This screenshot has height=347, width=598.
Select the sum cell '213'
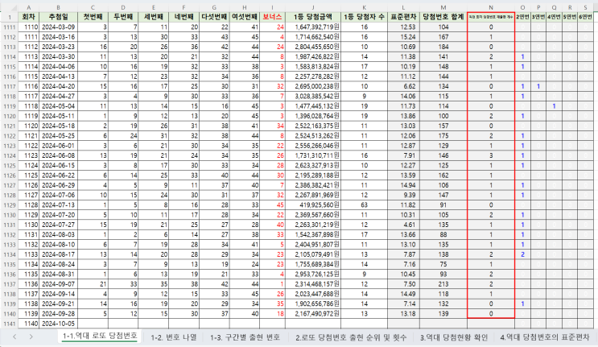pos(443,284)
